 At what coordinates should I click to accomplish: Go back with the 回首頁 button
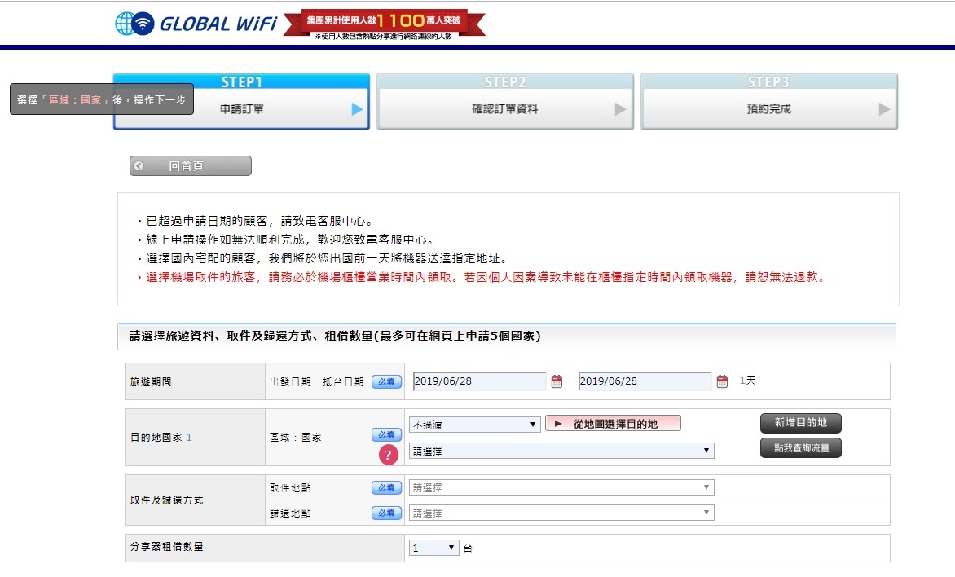191,165
